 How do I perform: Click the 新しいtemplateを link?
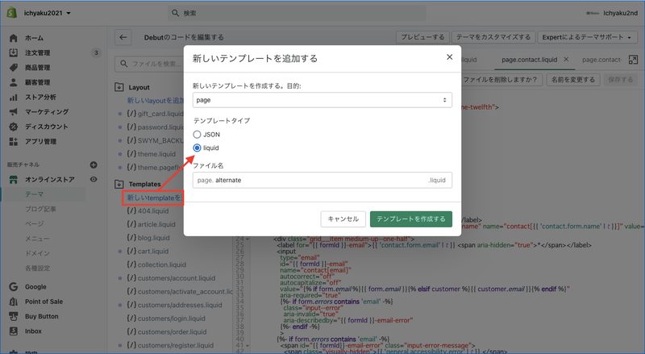153,198
